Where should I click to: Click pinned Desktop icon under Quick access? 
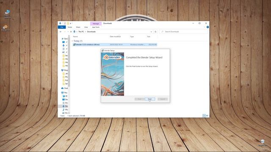click(x=64, y=42)
